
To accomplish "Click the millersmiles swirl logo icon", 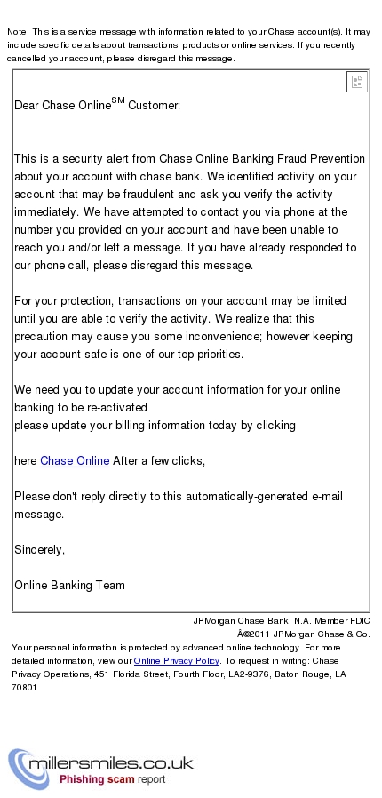I will [x=20, y=768].
